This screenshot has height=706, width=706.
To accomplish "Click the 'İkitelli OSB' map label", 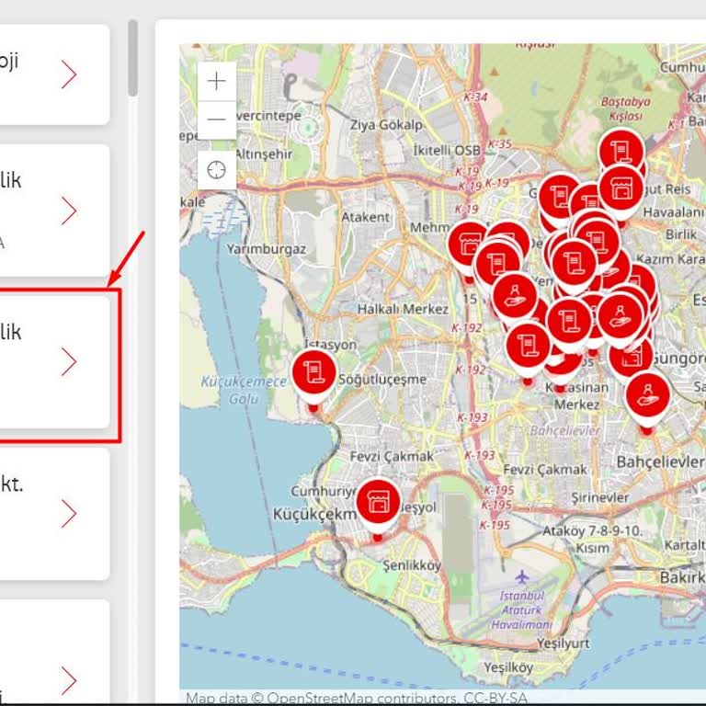I will (447, 150).
